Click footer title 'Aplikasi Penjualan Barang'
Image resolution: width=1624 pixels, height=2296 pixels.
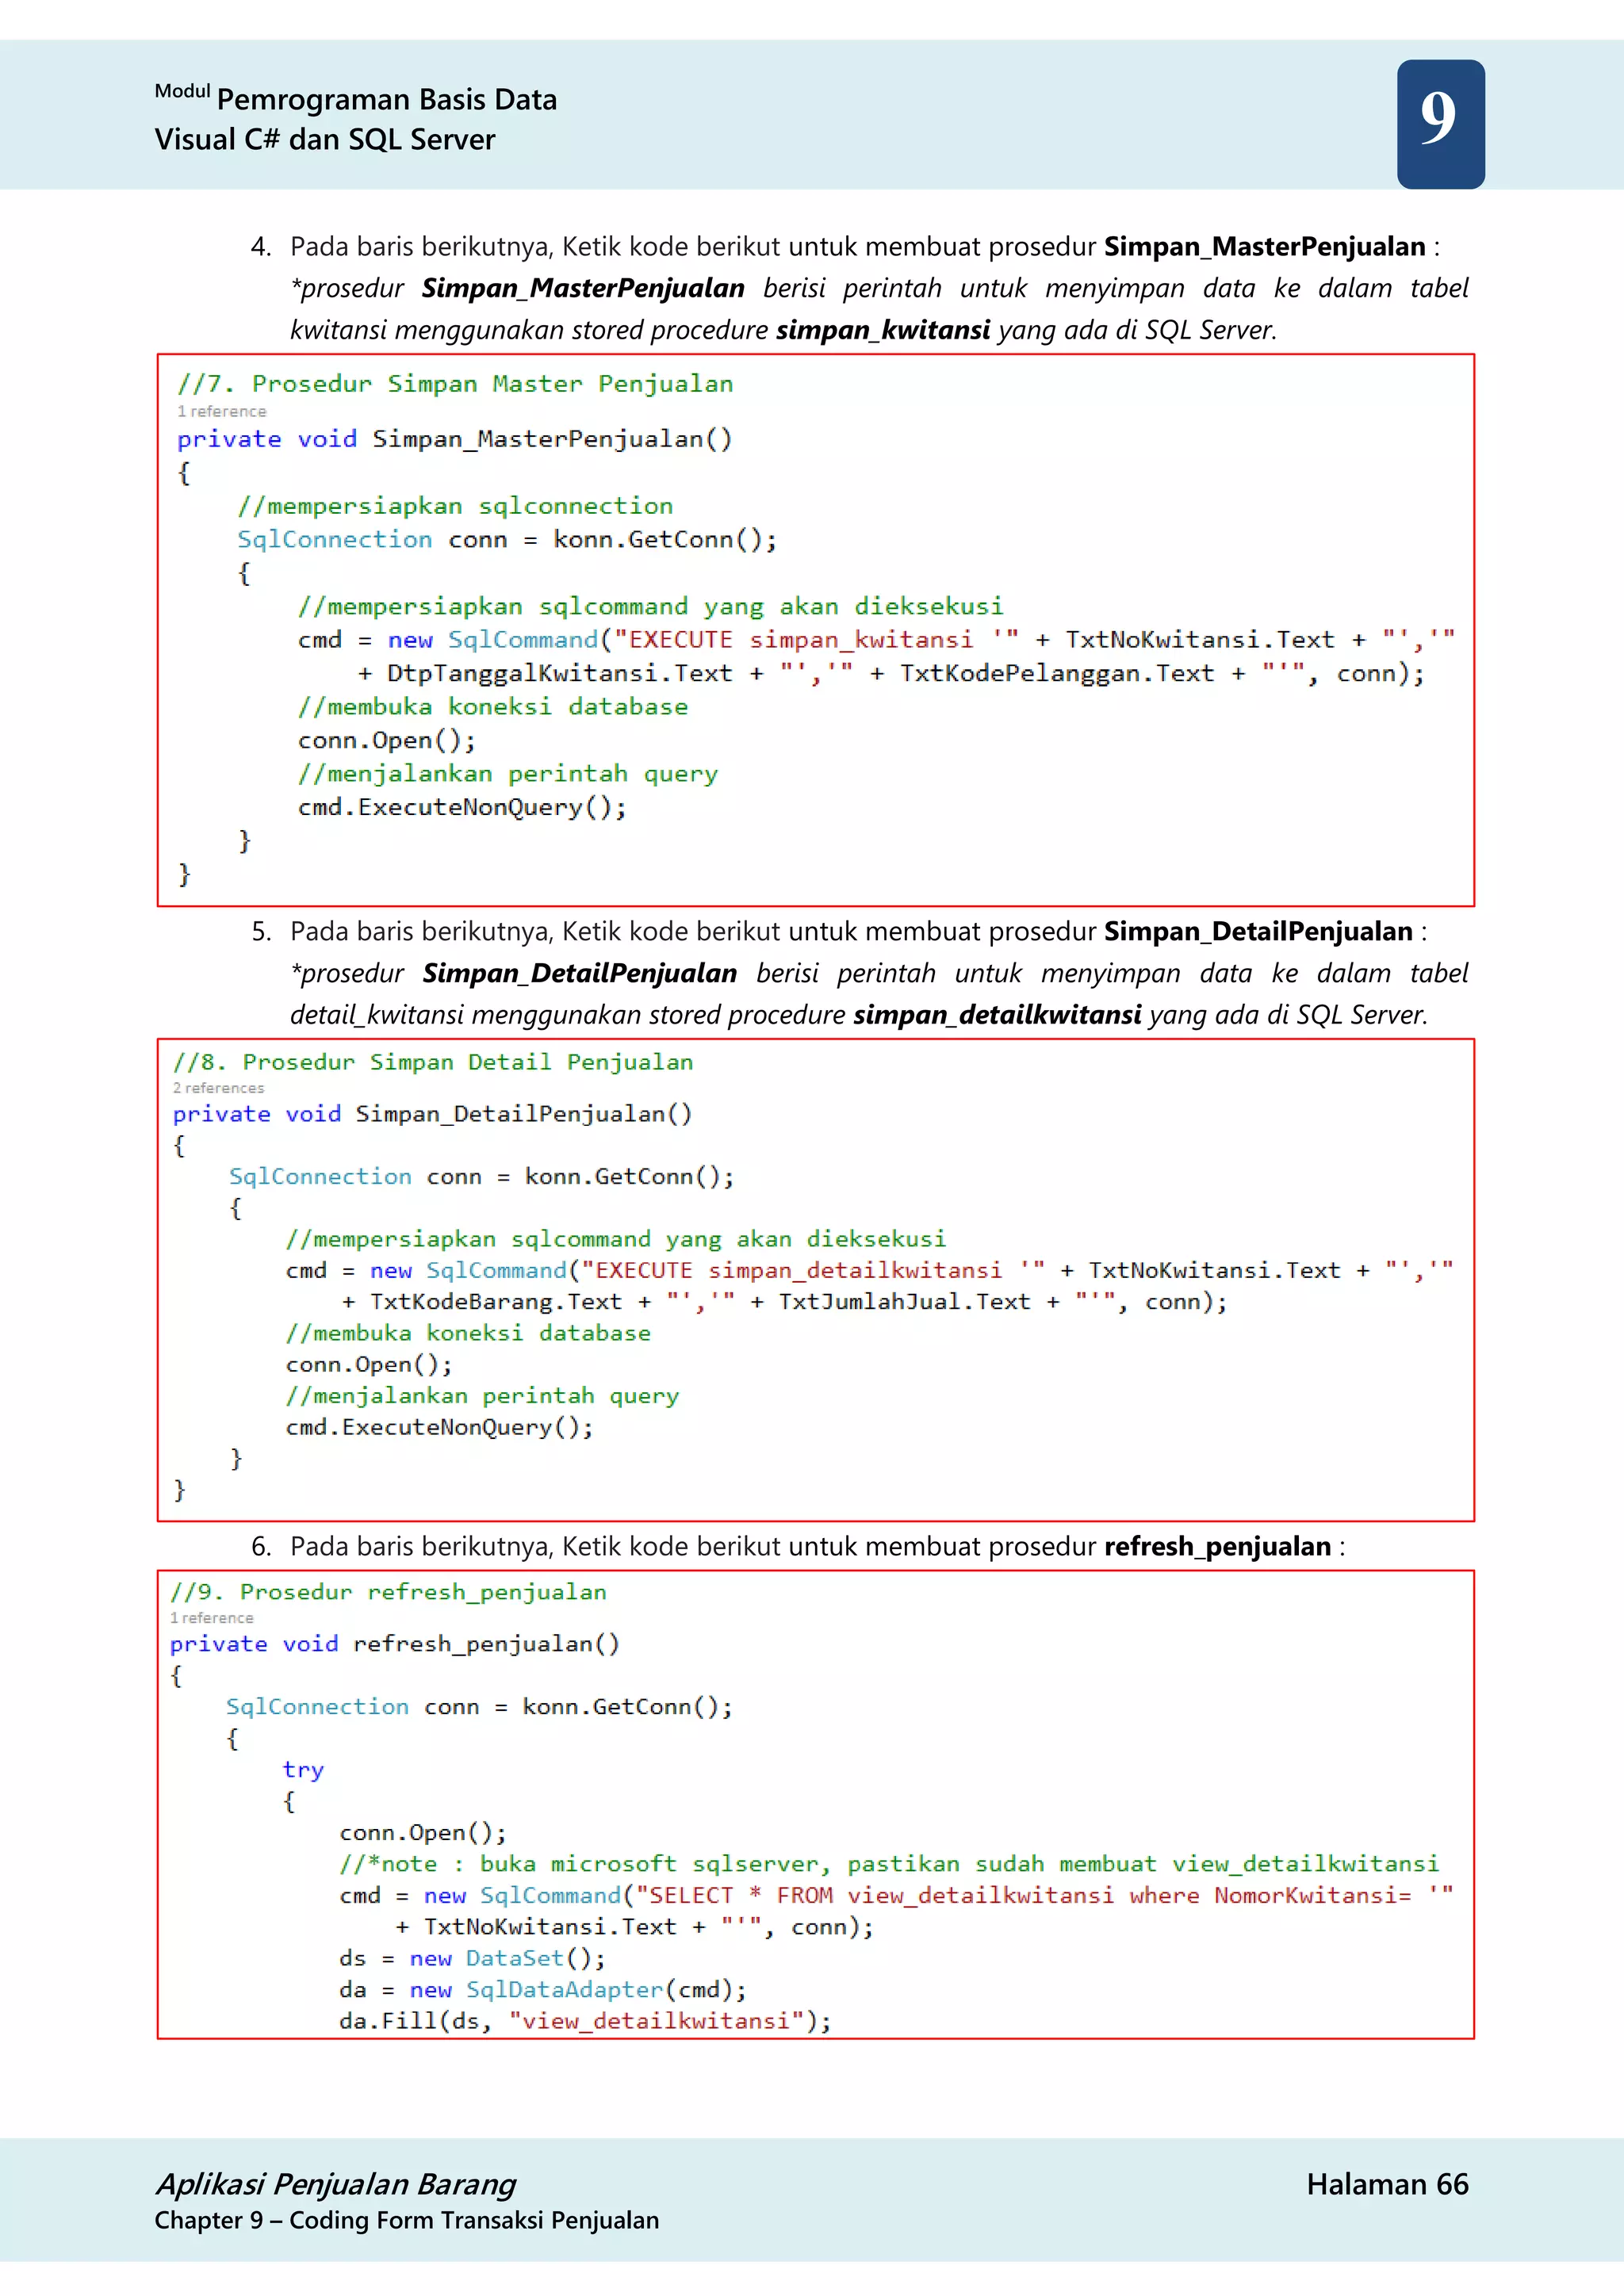tap(336, 2184)
